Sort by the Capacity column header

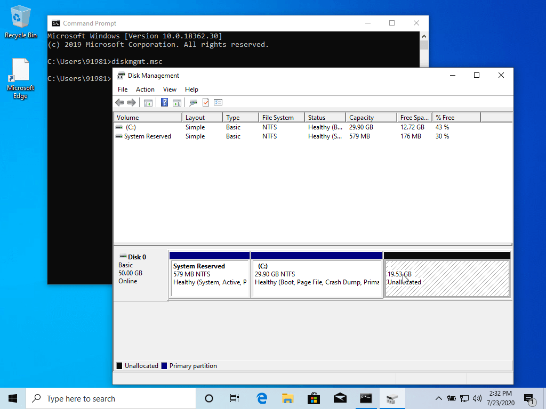point(371,118)
